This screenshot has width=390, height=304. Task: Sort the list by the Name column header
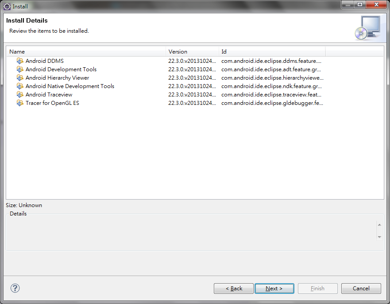[86, 51]
